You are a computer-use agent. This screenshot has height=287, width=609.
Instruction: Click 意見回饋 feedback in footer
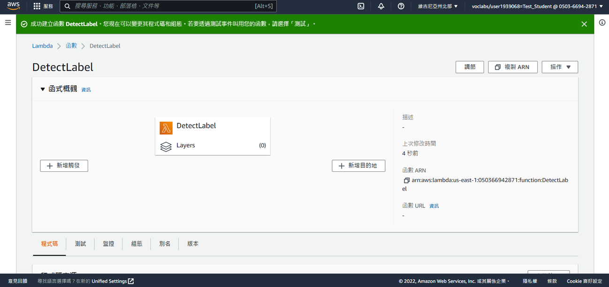point(18,281)
